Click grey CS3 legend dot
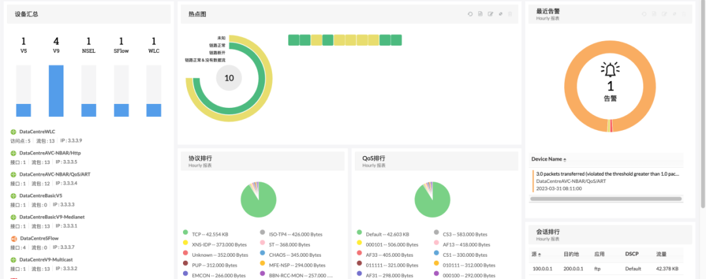The width and height of the screenshot is (706, 279). point(436,232)
